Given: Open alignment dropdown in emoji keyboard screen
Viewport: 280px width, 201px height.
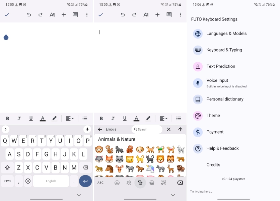Looking at the screenshot, I should (x=163, y=119).
